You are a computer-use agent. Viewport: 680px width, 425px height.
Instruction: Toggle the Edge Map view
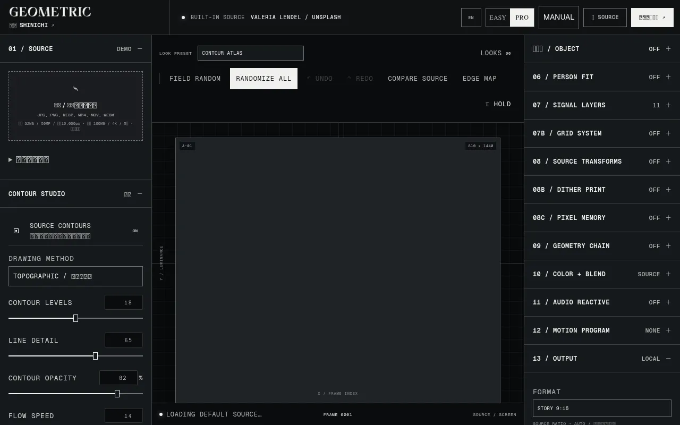480,79
